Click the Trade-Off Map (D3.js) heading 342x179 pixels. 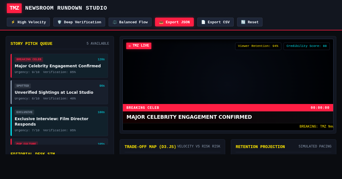pos(150,147)
